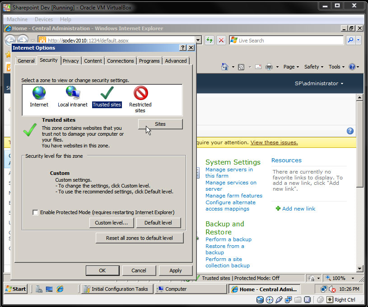Click Apply in Internet Options
Screen dimensions: 368x307
coord(176,270)
